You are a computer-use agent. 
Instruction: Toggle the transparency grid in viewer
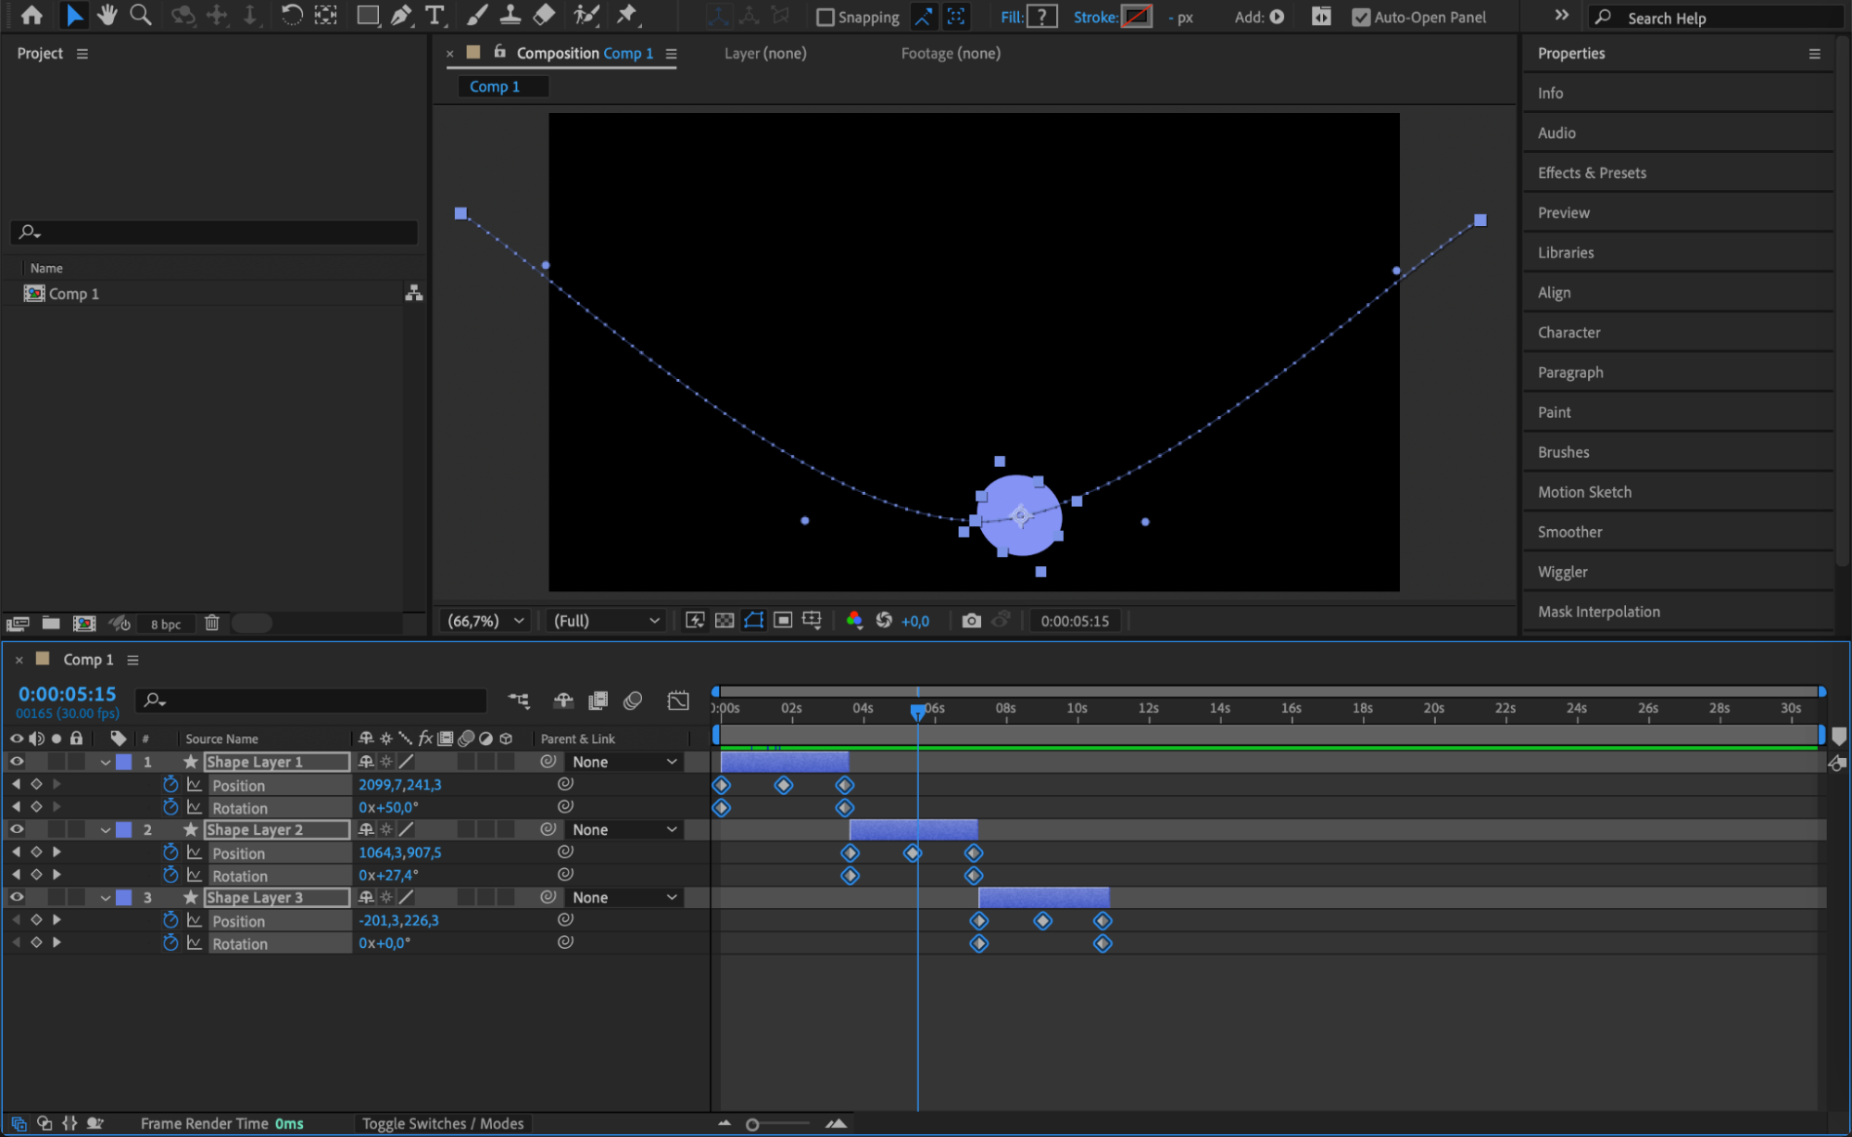point(724,621)
